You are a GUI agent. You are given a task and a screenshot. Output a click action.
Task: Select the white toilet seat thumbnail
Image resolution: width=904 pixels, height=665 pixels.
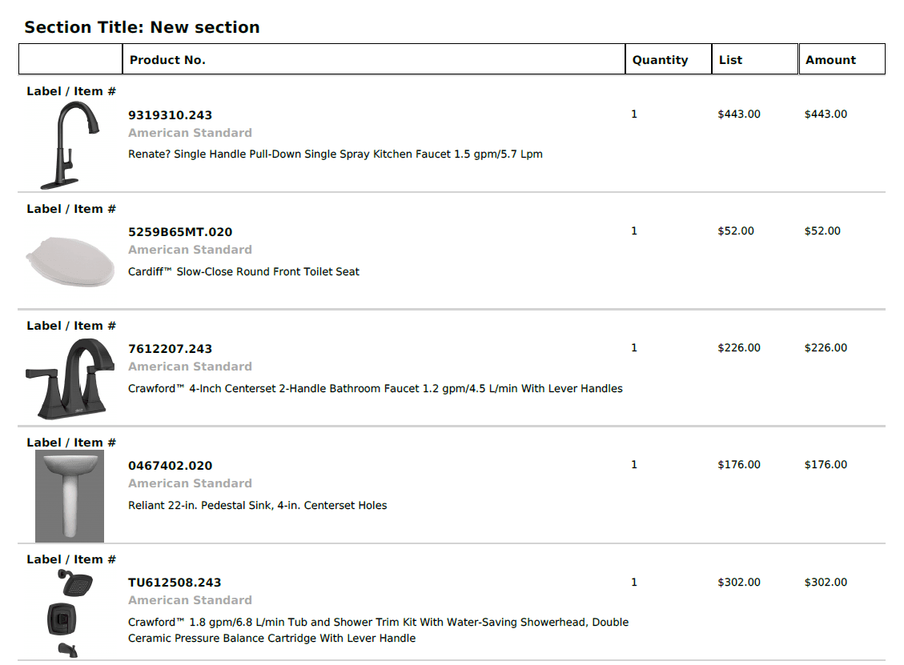pos(70,262)
